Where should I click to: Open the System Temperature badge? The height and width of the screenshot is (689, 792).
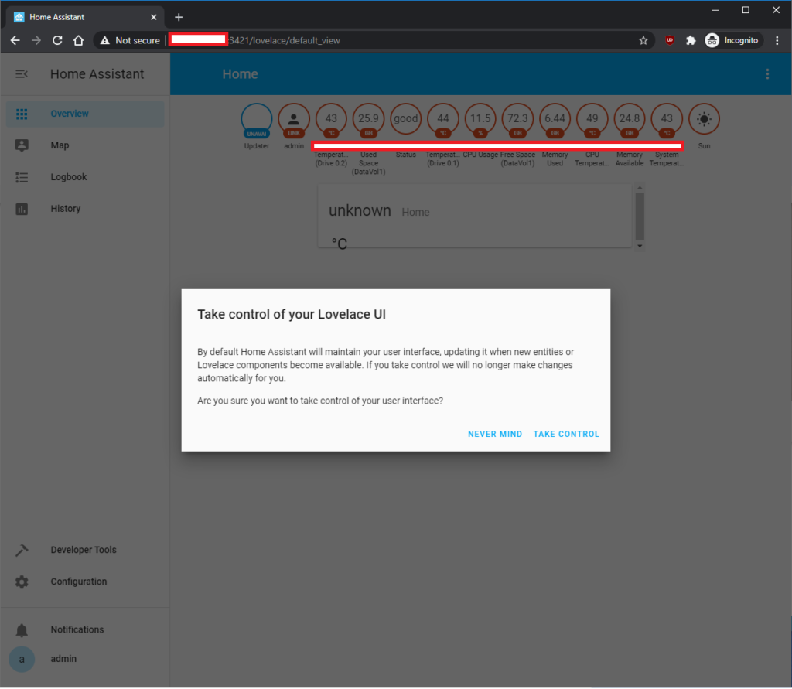667,120
